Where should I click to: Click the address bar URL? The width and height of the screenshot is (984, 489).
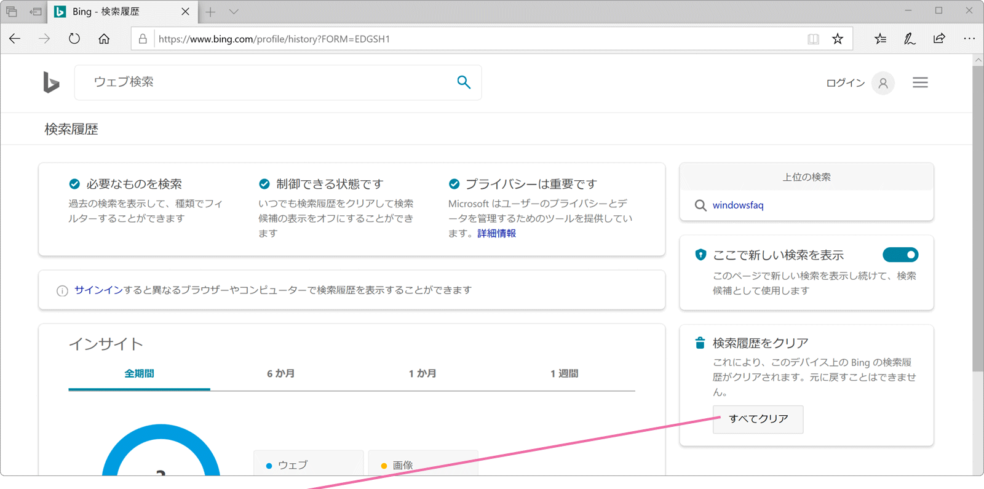[x=274, y=39]
